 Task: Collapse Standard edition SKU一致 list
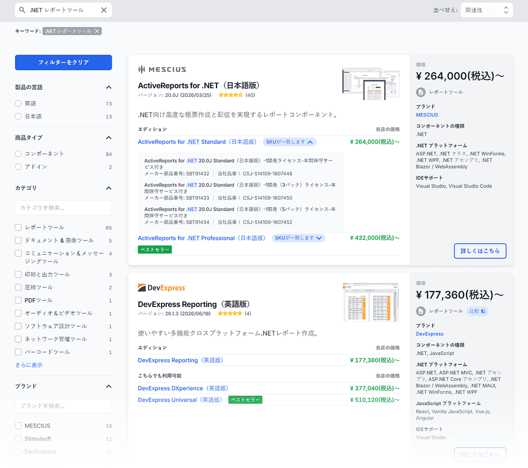pyautogui.click(x=290, y=142)
